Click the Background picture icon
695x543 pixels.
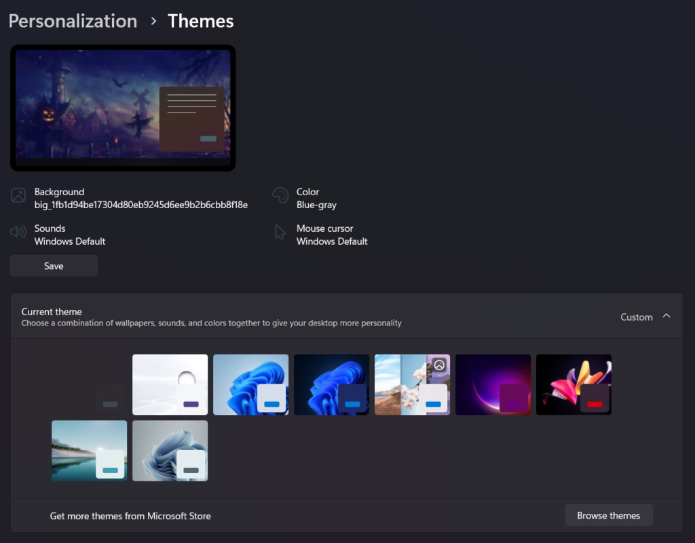coord(18,197)
